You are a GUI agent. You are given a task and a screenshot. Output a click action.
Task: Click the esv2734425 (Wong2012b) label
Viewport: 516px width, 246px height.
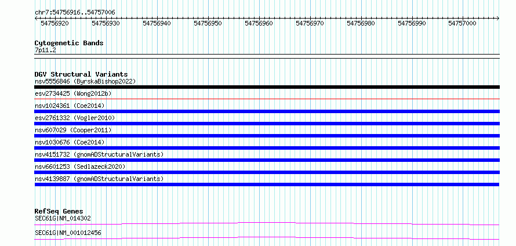[x=73, y=93]
